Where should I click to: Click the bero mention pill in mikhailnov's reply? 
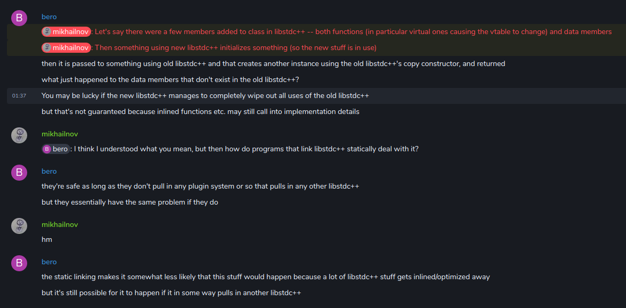(x=56, y=149)
